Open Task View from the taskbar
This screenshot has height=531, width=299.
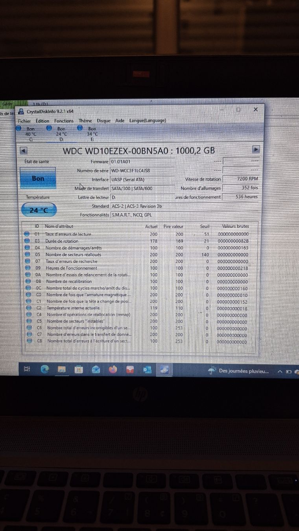27,369
